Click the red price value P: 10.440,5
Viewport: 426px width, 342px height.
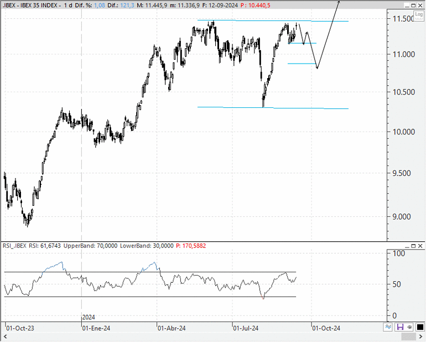click(x=256, y=6)
